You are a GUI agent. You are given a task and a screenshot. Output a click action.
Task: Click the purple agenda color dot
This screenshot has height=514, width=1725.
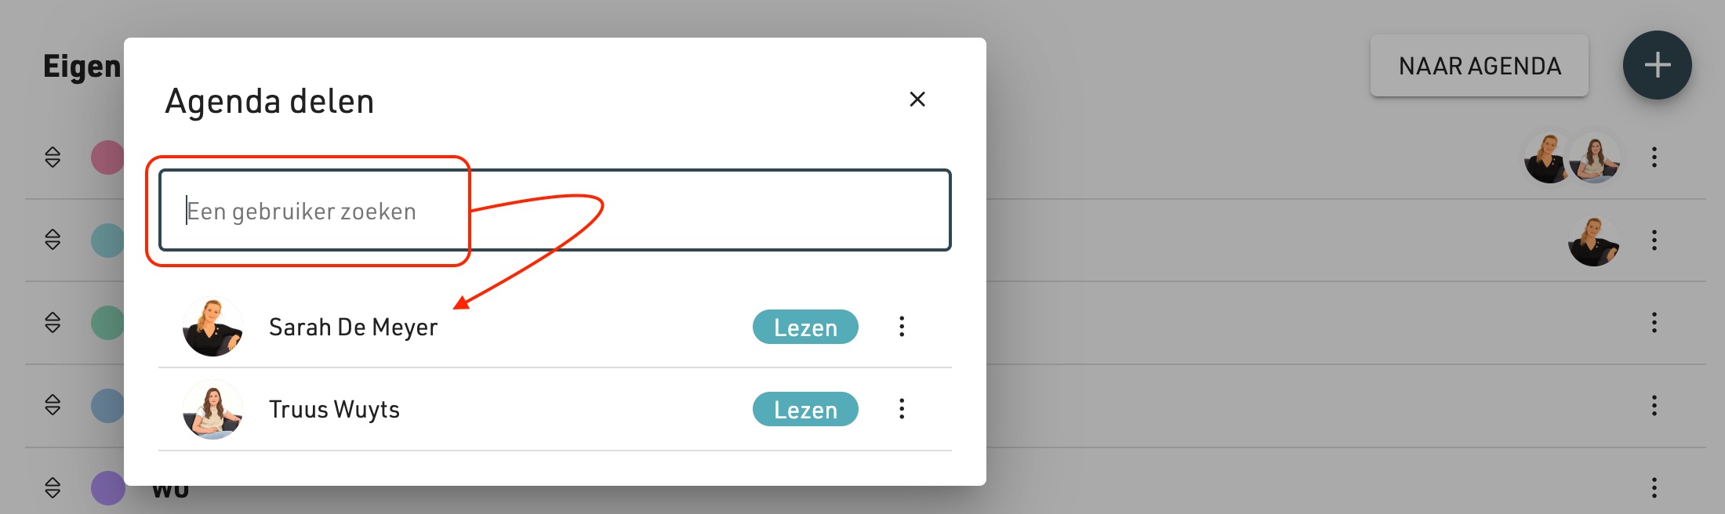pos(108,488)
